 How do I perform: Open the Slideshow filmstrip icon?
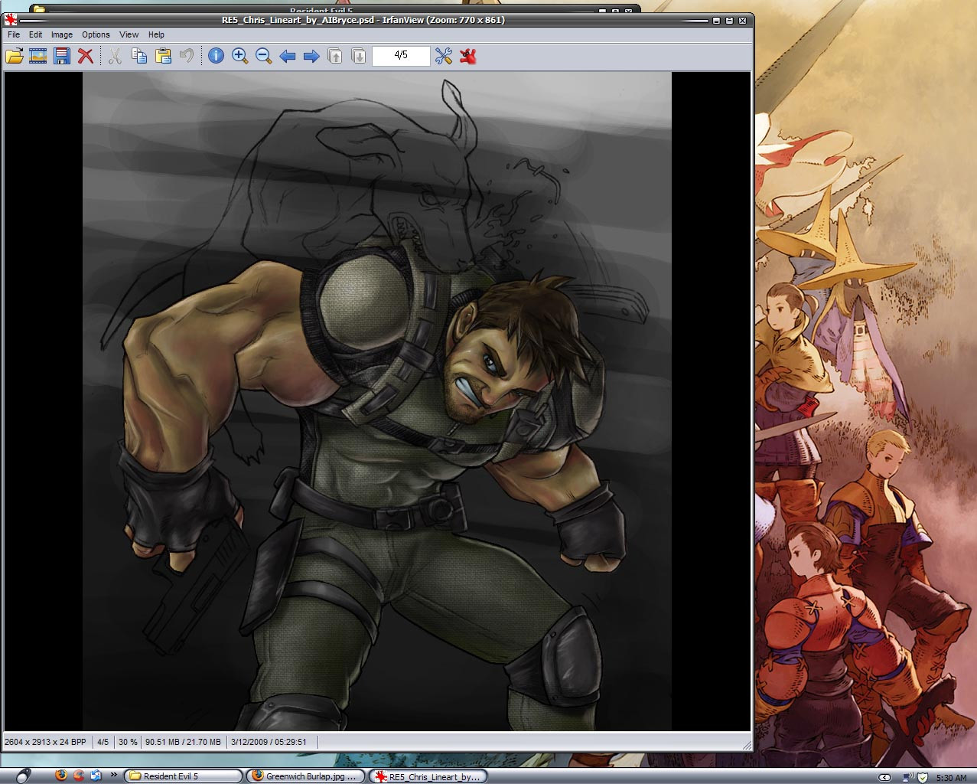[38, 56]
